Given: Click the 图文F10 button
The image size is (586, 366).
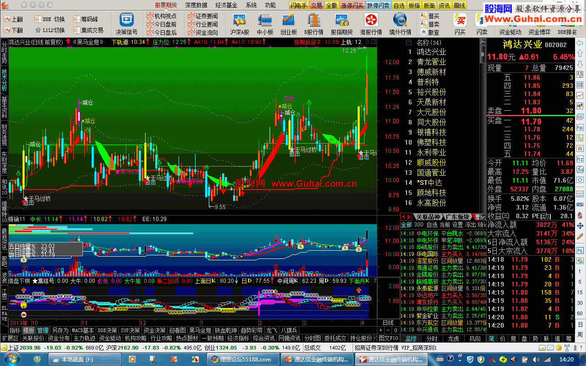Looking at the screenshot, I should 389,339.
